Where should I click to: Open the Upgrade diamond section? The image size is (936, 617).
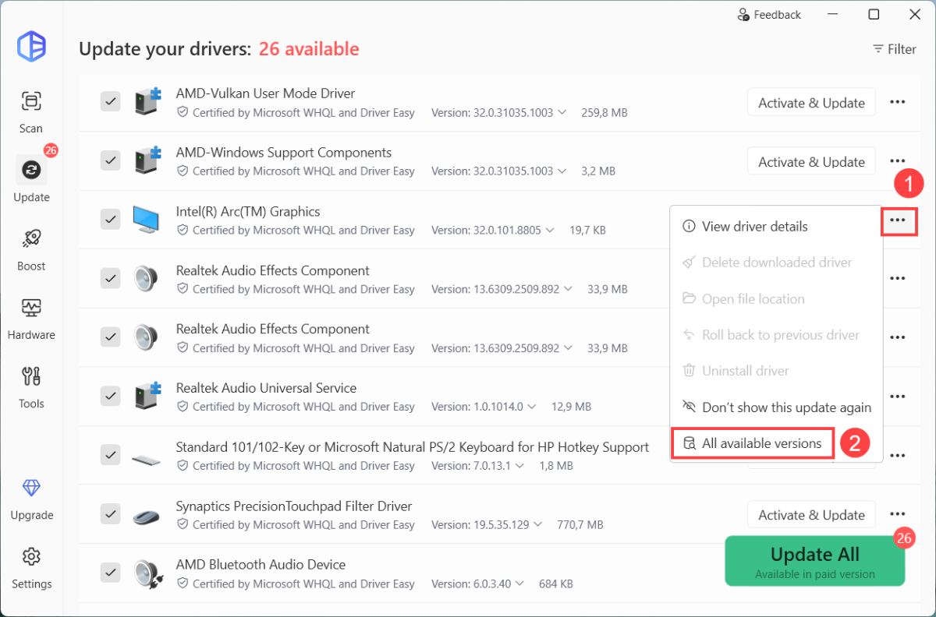tap(31, 498)
